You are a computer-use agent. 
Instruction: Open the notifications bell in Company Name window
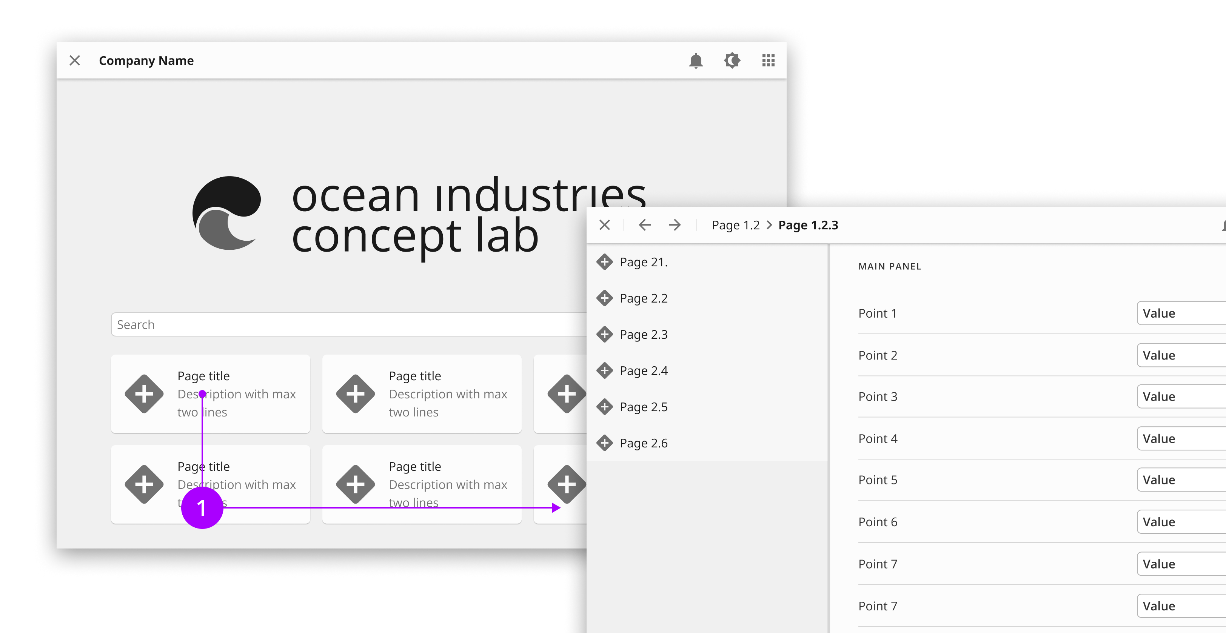[x=696, y=60]
